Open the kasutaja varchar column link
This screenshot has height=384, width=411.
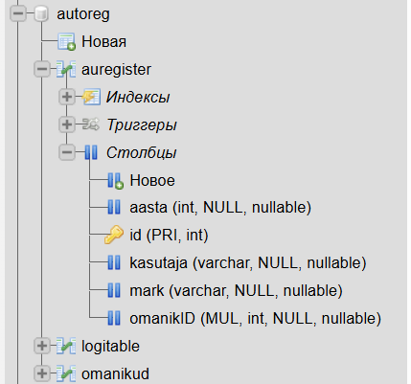pyautogui.click(x=248, y=263)
